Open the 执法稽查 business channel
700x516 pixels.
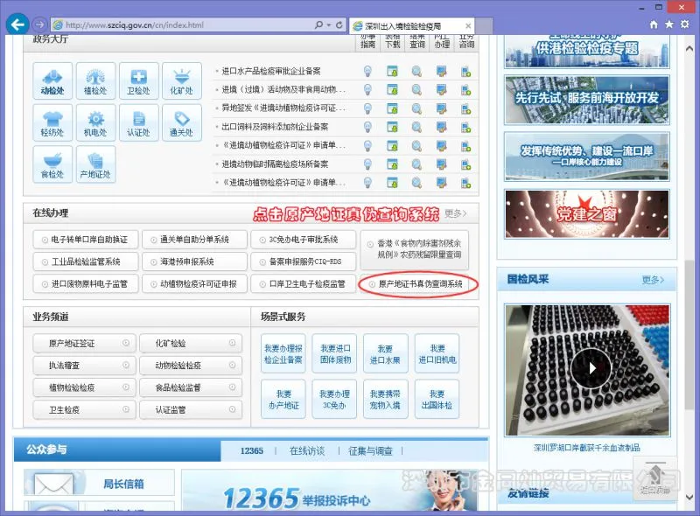(82, 365)
